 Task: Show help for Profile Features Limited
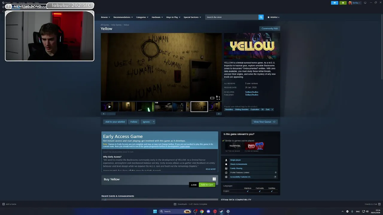pos(276,173)
